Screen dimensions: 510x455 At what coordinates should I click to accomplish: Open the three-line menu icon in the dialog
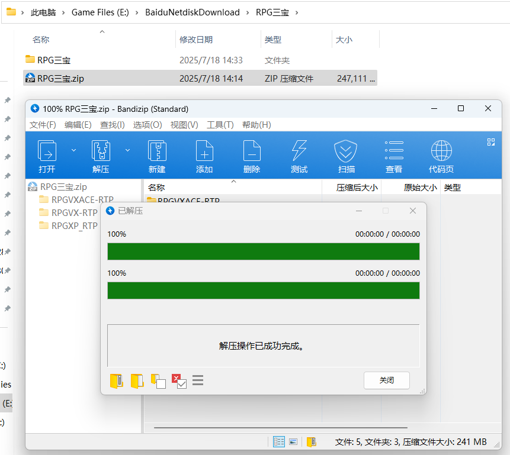click(x=198, y=380)
